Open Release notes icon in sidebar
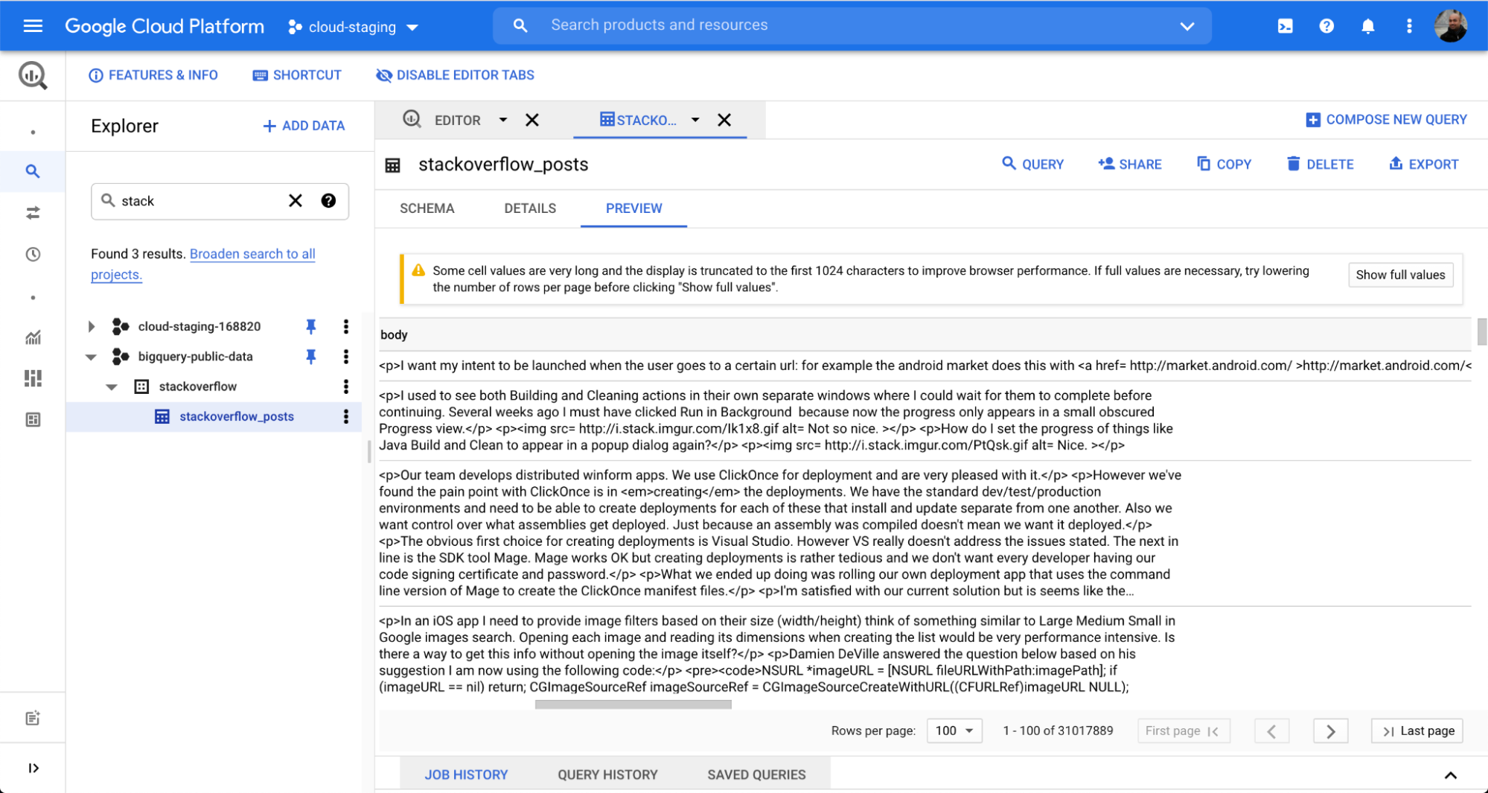Screen dimensions: 1488x793 pyautogui.click(x=33, y=719)
